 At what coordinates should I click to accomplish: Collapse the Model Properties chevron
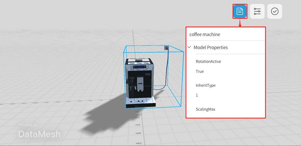point(189,47)
